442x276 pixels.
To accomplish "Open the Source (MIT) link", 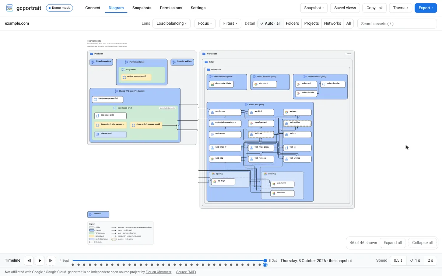I will tap(186, 272).
